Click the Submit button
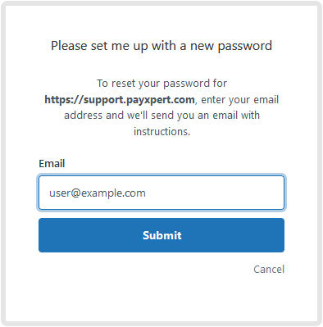Screen dimensions: 323x327 161,235
